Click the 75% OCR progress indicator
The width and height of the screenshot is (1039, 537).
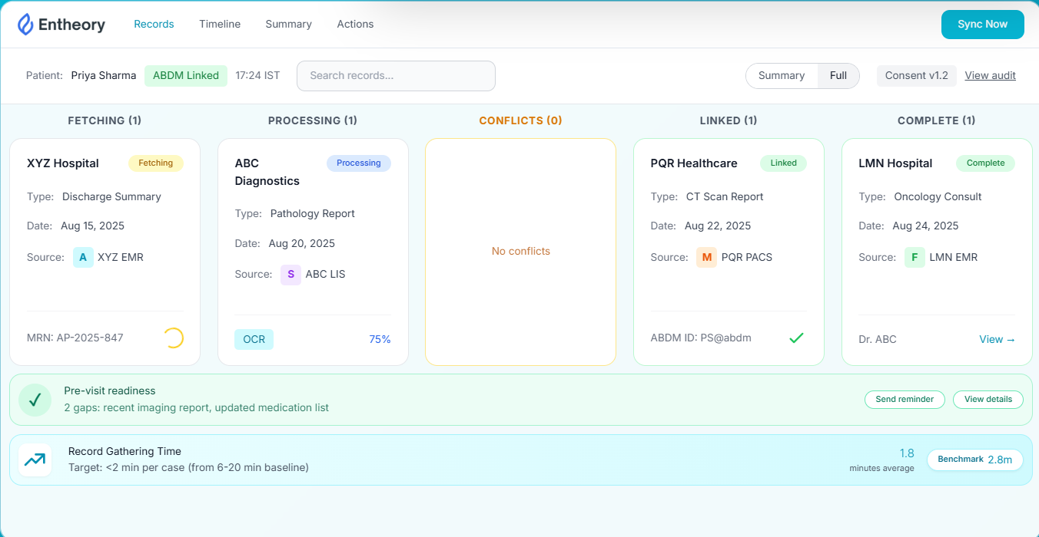click(x=380, y=339)
